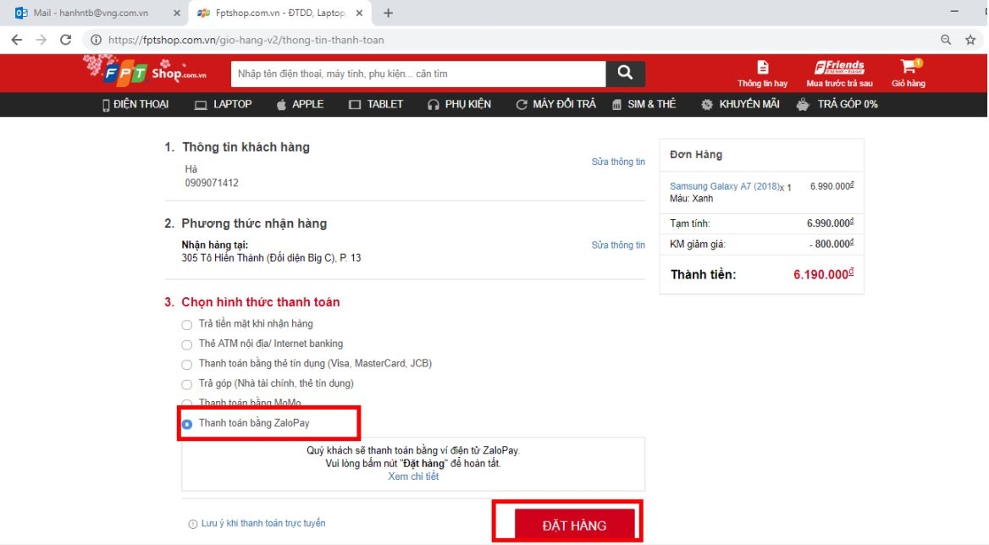This screenshot has width=989, height=545.
Task: Select Trả tiền mặt khi nhận hàng
Action: coord(186,325)
